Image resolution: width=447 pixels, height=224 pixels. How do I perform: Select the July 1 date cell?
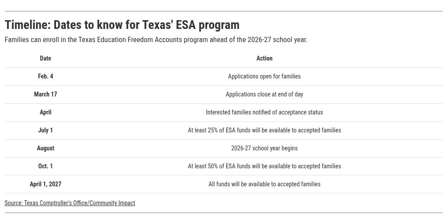46,130
